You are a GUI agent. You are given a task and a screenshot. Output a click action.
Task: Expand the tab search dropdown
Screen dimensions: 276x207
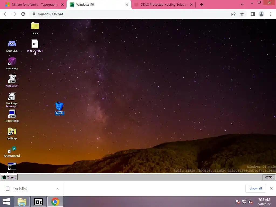(x=242, y=5)
